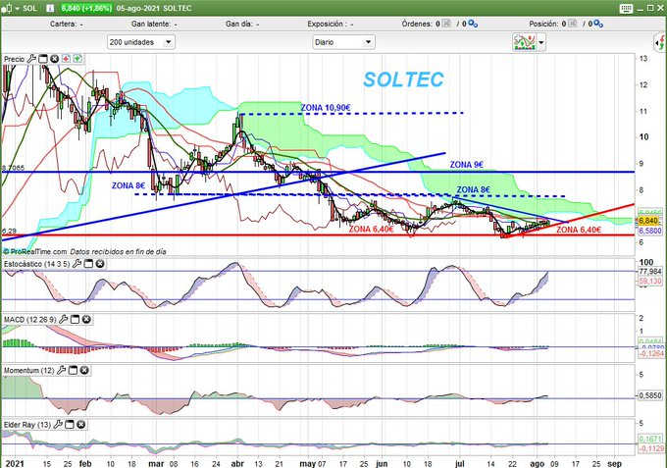Click the SOL ticker label in title bar
Viewport: 667px width, 468px height.
click(x=29, y=8)
